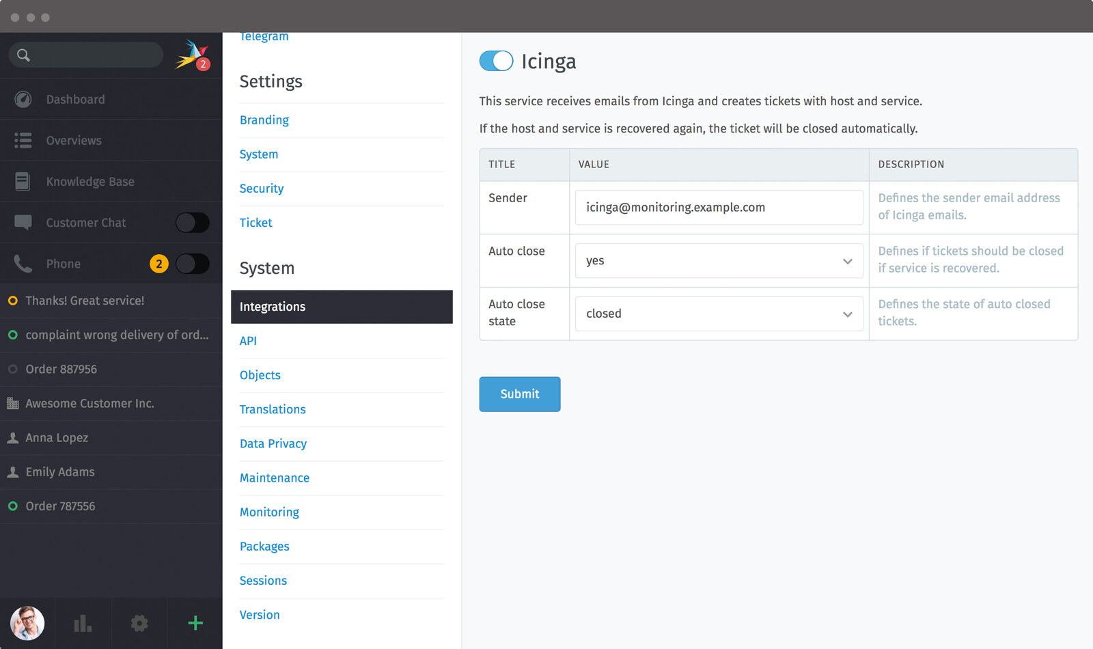Enable the Customer Chat toggle

pos(192,222)
